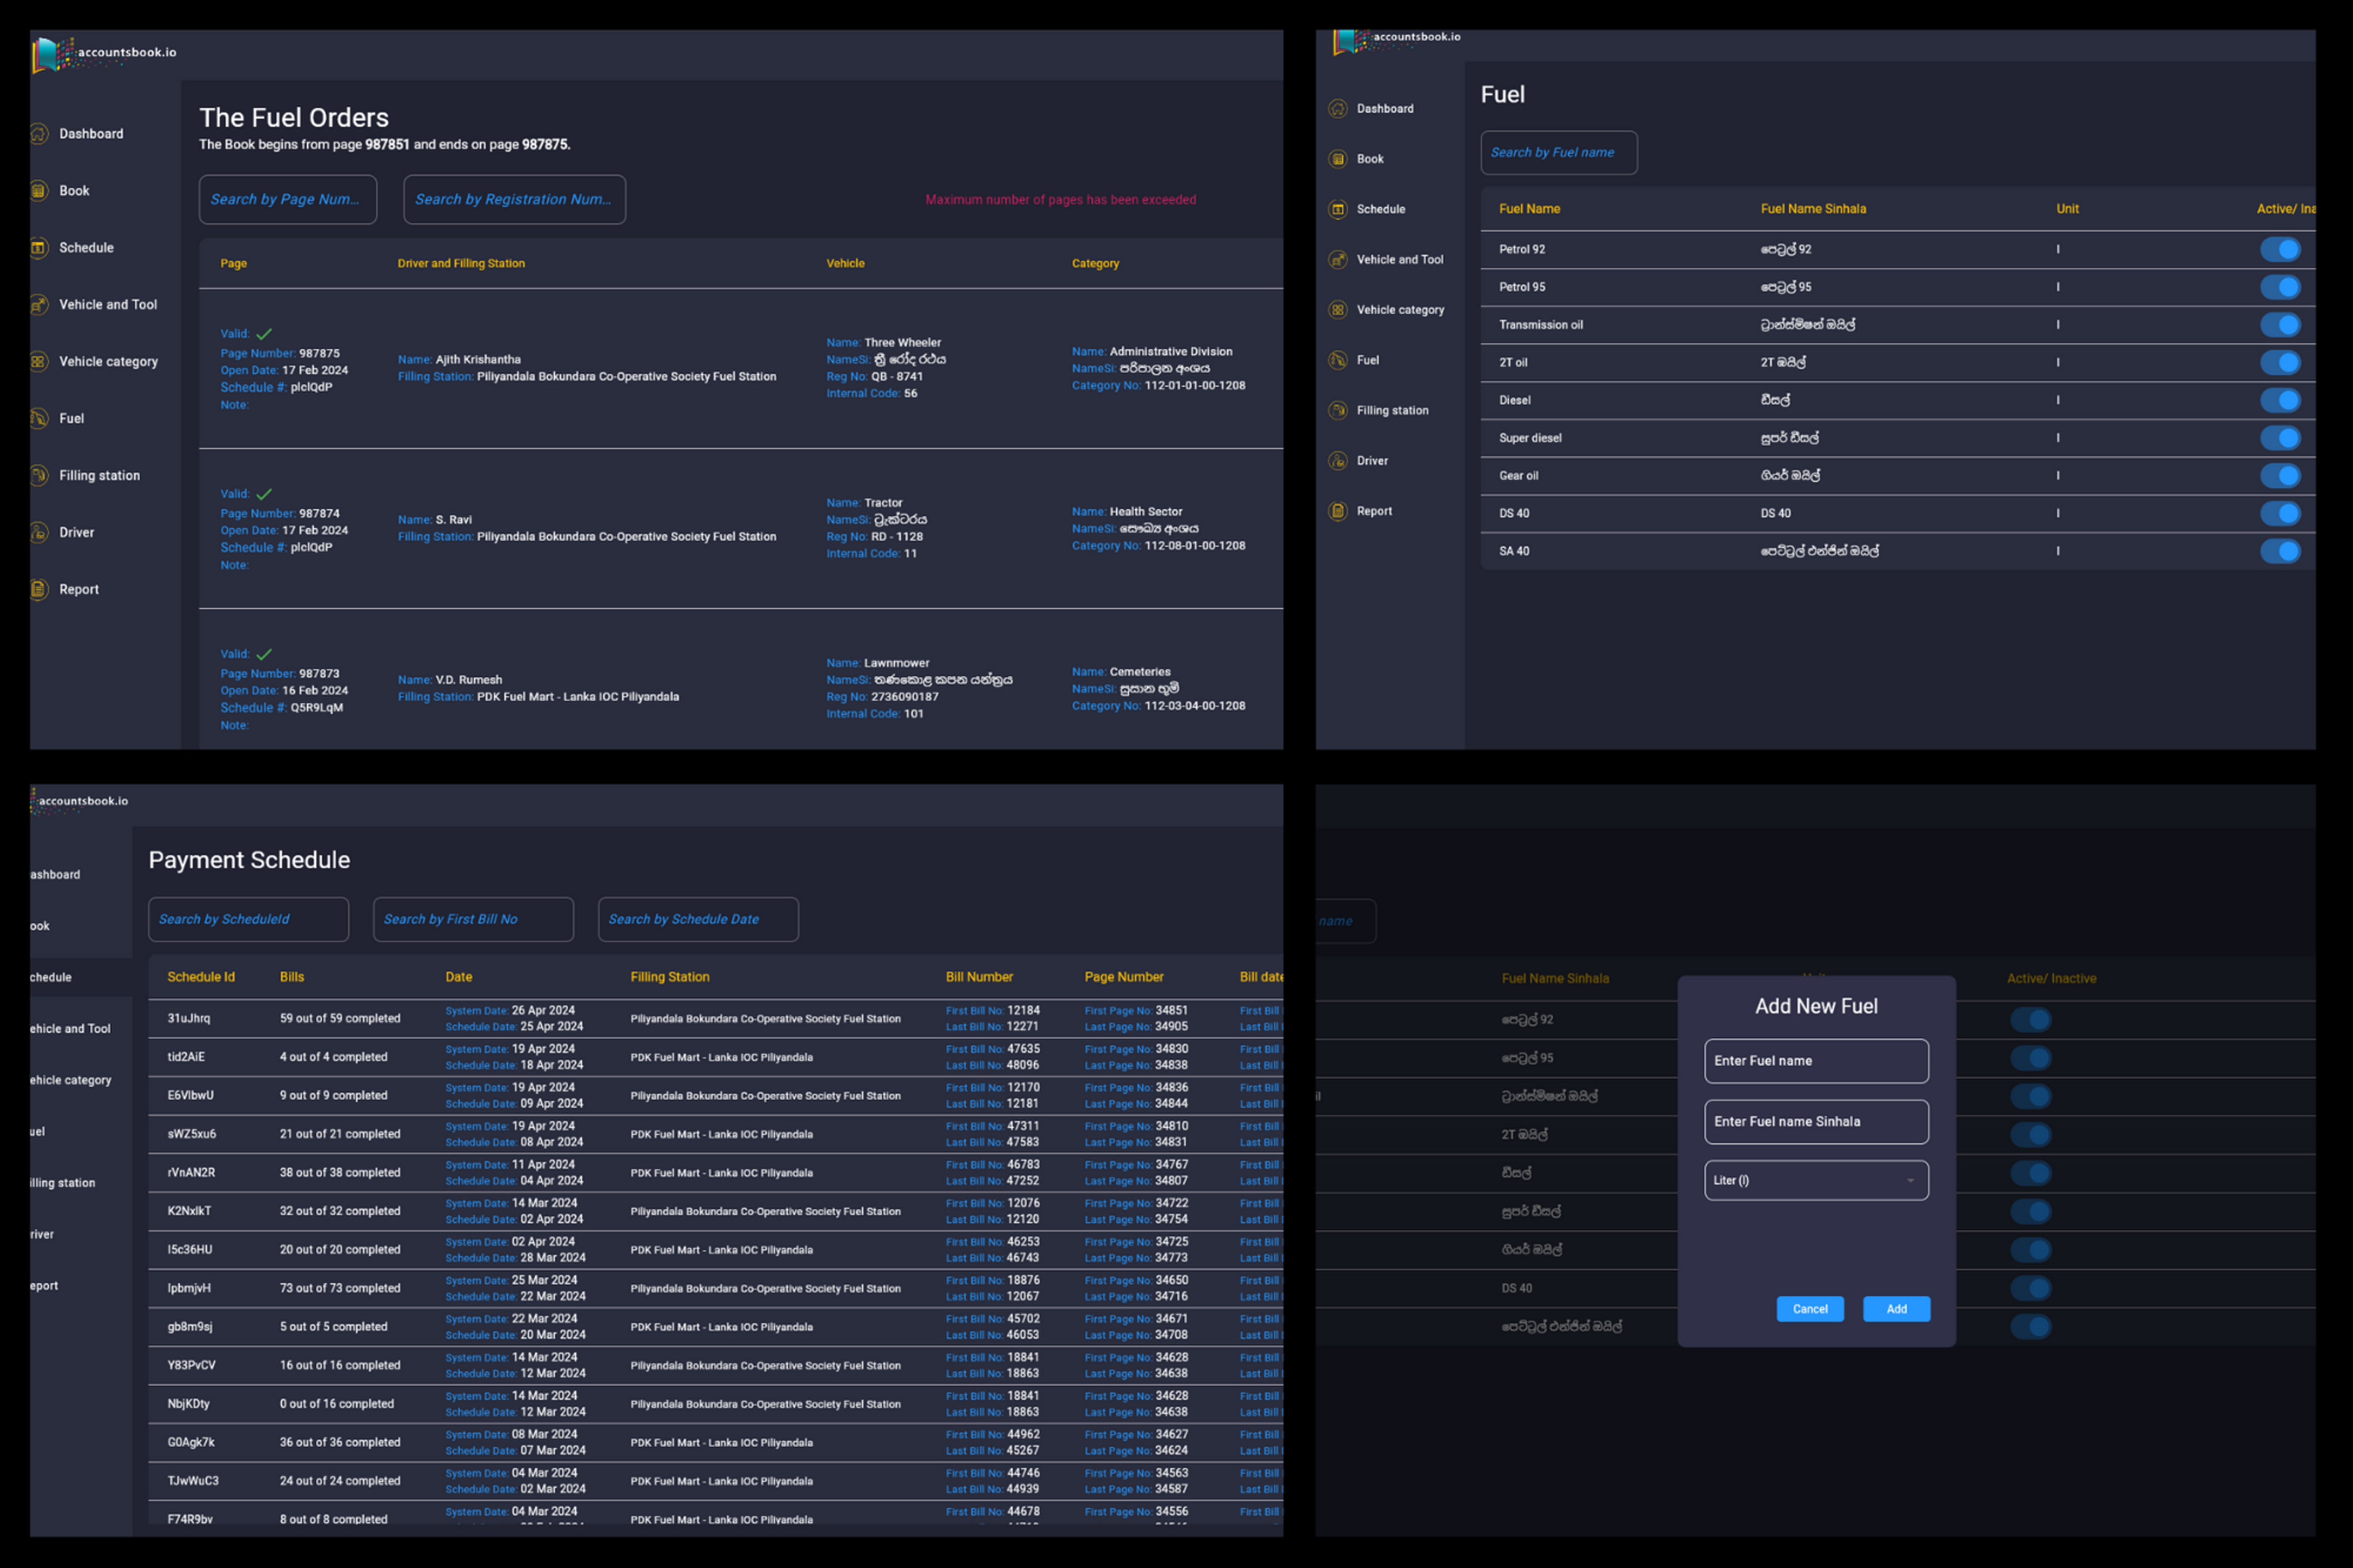This screenshot has width=2353, height=1568.
Task: Click Vehicle category icon in Fuel Orders sidebar
Action: [39, 361]
